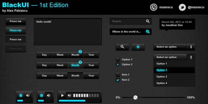Choose Option 4 from the open list
Viewport: 208px width, 104px height.
(x=174, y=83)
